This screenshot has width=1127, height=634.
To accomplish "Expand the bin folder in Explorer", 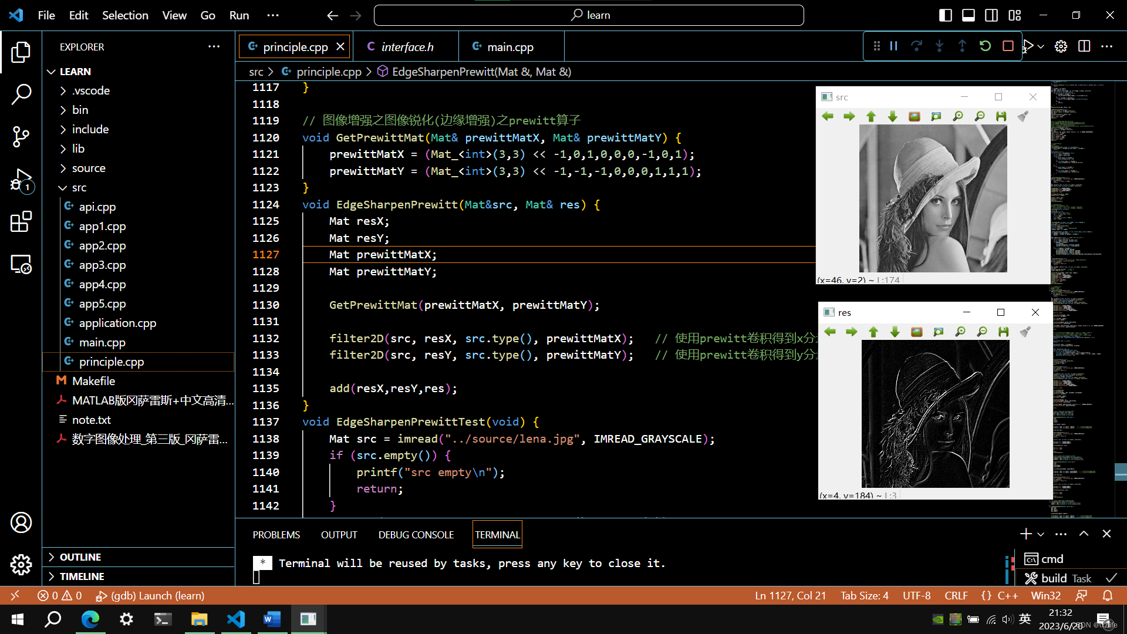I will [x=80, y=109].
